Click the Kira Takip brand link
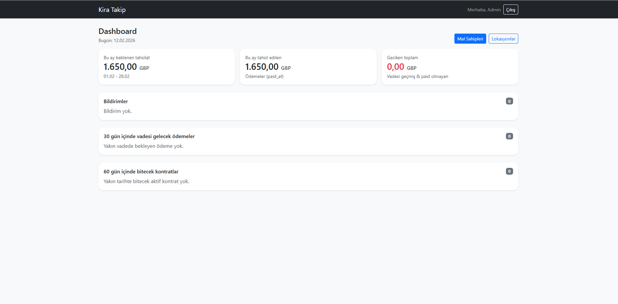The image size is (618, 304). pyautogui.click(x=112, y=10)
